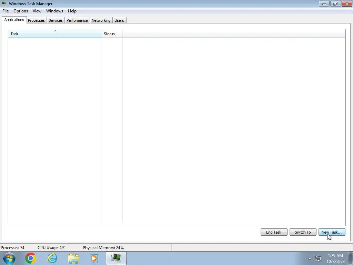Switch to the Users tab
Image resolution: width=353 pixels, height=265 pixels.
point(119,20)
